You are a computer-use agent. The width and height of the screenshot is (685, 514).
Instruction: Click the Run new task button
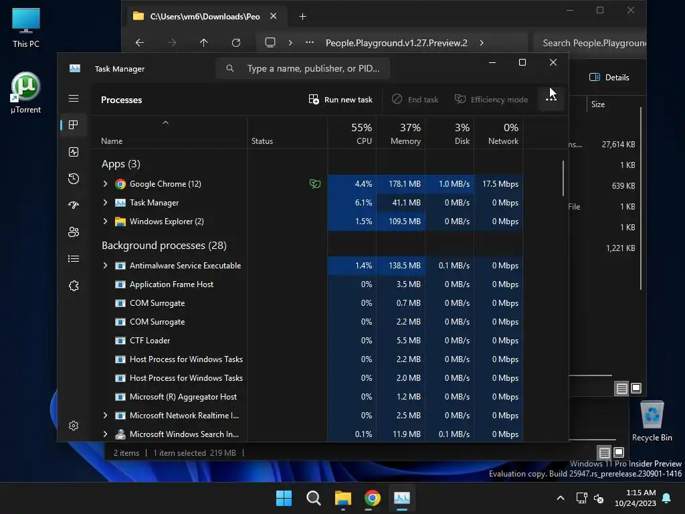340,100
